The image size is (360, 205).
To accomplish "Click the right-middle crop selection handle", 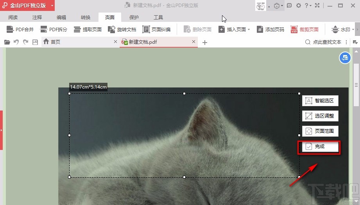I will pyautogui.click(x=299, y=135).
